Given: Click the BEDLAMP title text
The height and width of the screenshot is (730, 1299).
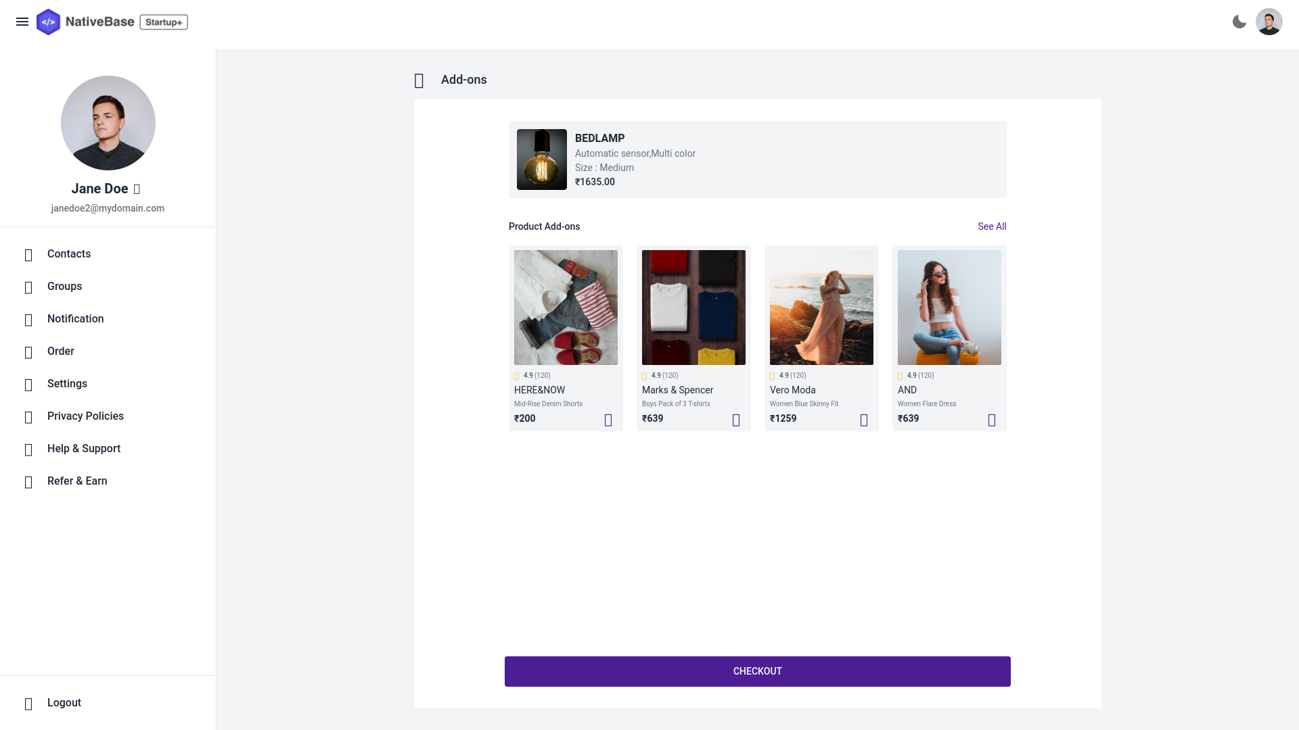Looking at the screenshot, I should pyautogui.click(x=599, y=138).
